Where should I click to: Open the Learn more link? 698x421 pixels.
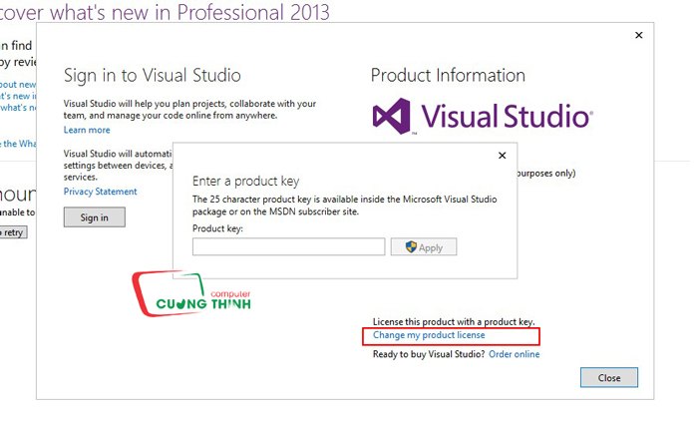87,130
